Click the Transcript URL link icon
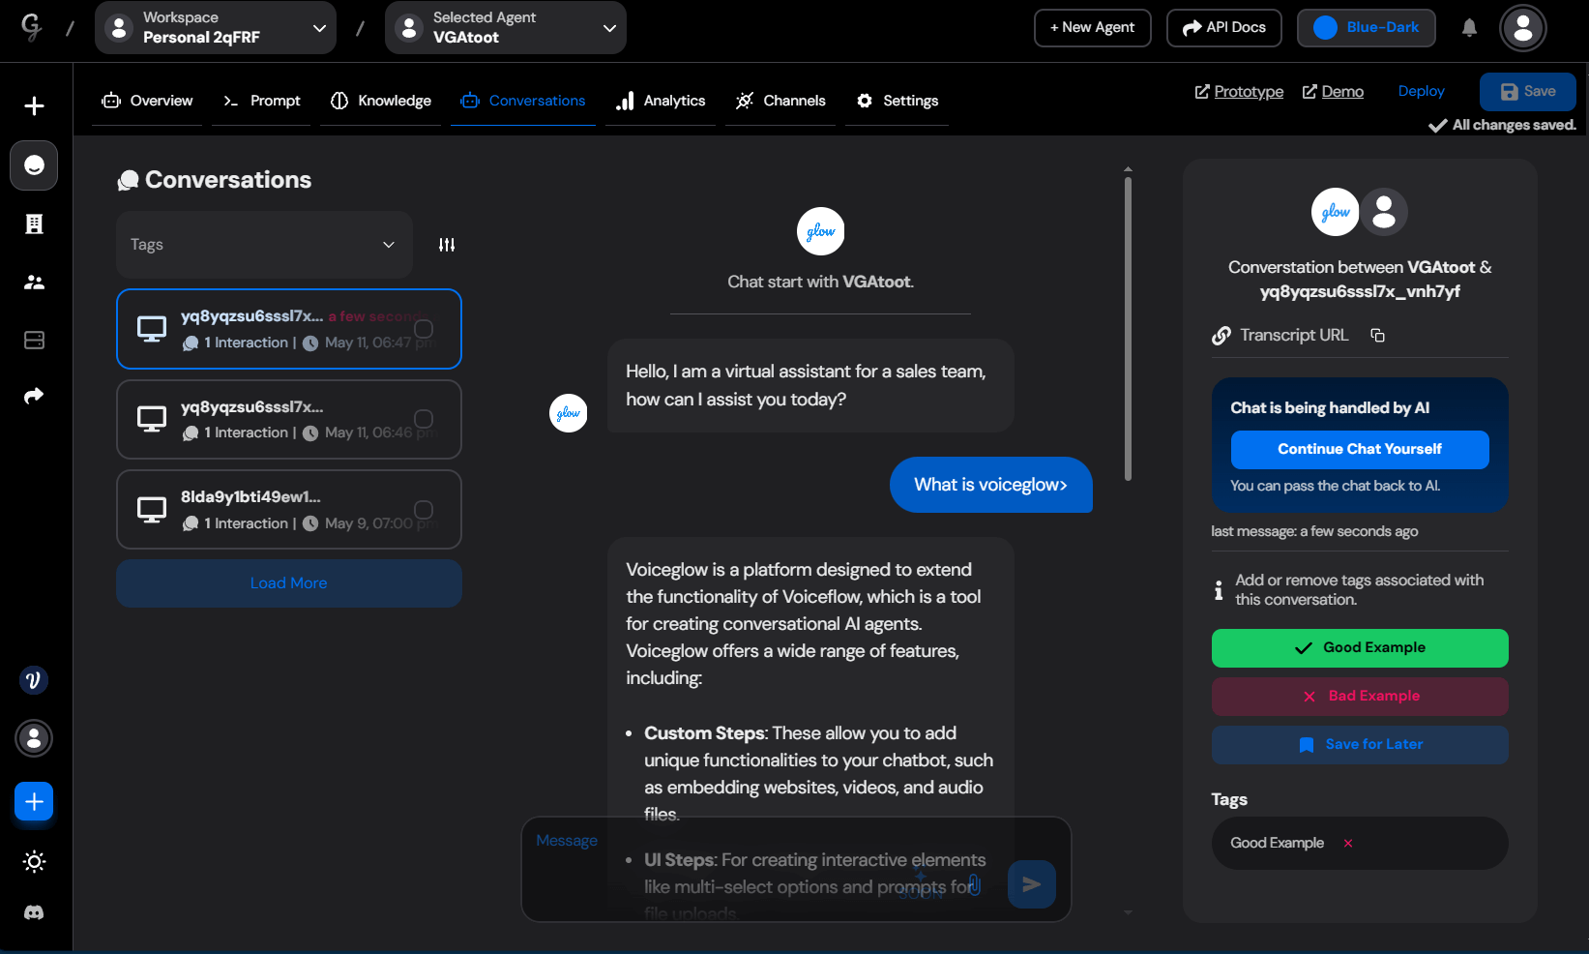The height and width of the screenshot is (954, 1589). click(x=1221, y=335)
